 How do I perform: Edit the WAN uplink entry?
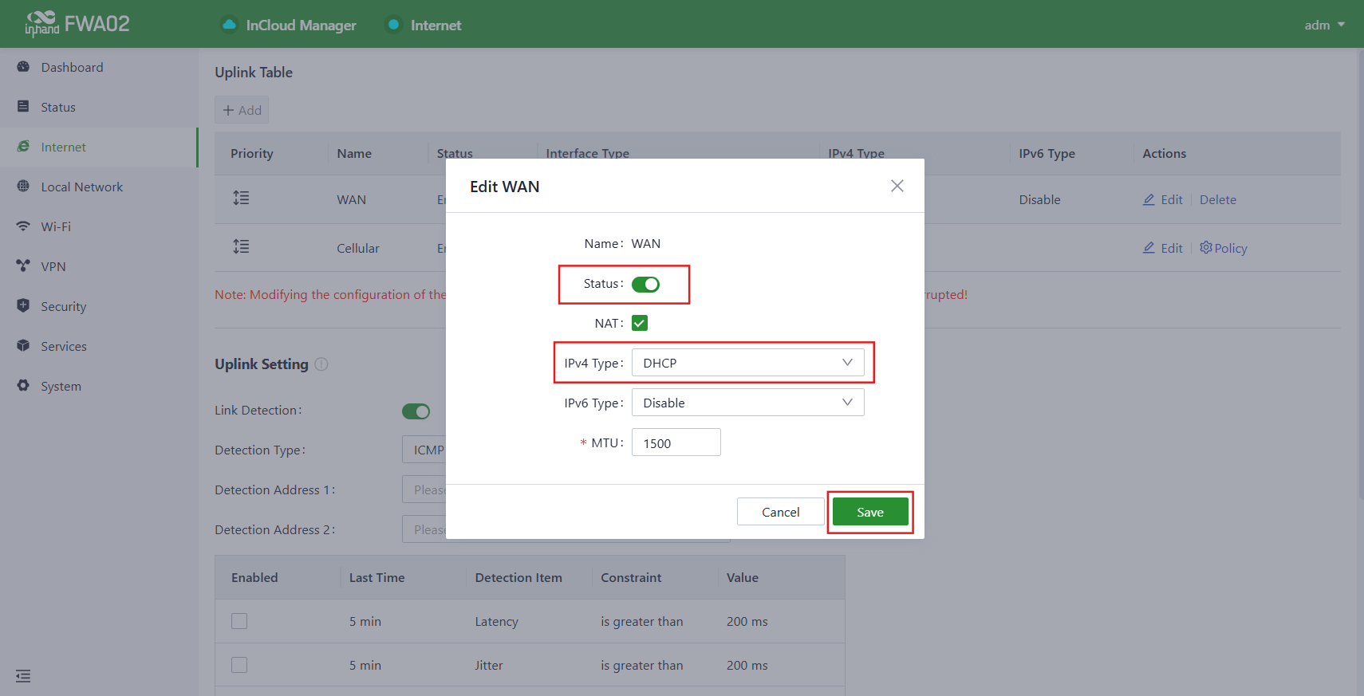click(x=1163, y=199)
